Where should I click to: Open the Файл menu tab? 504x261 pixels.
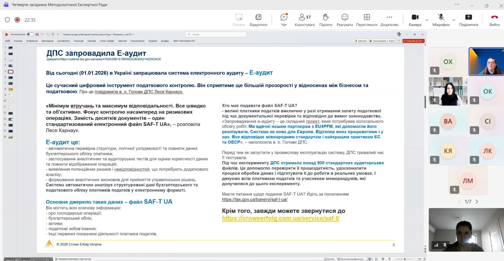coord(8,41)
